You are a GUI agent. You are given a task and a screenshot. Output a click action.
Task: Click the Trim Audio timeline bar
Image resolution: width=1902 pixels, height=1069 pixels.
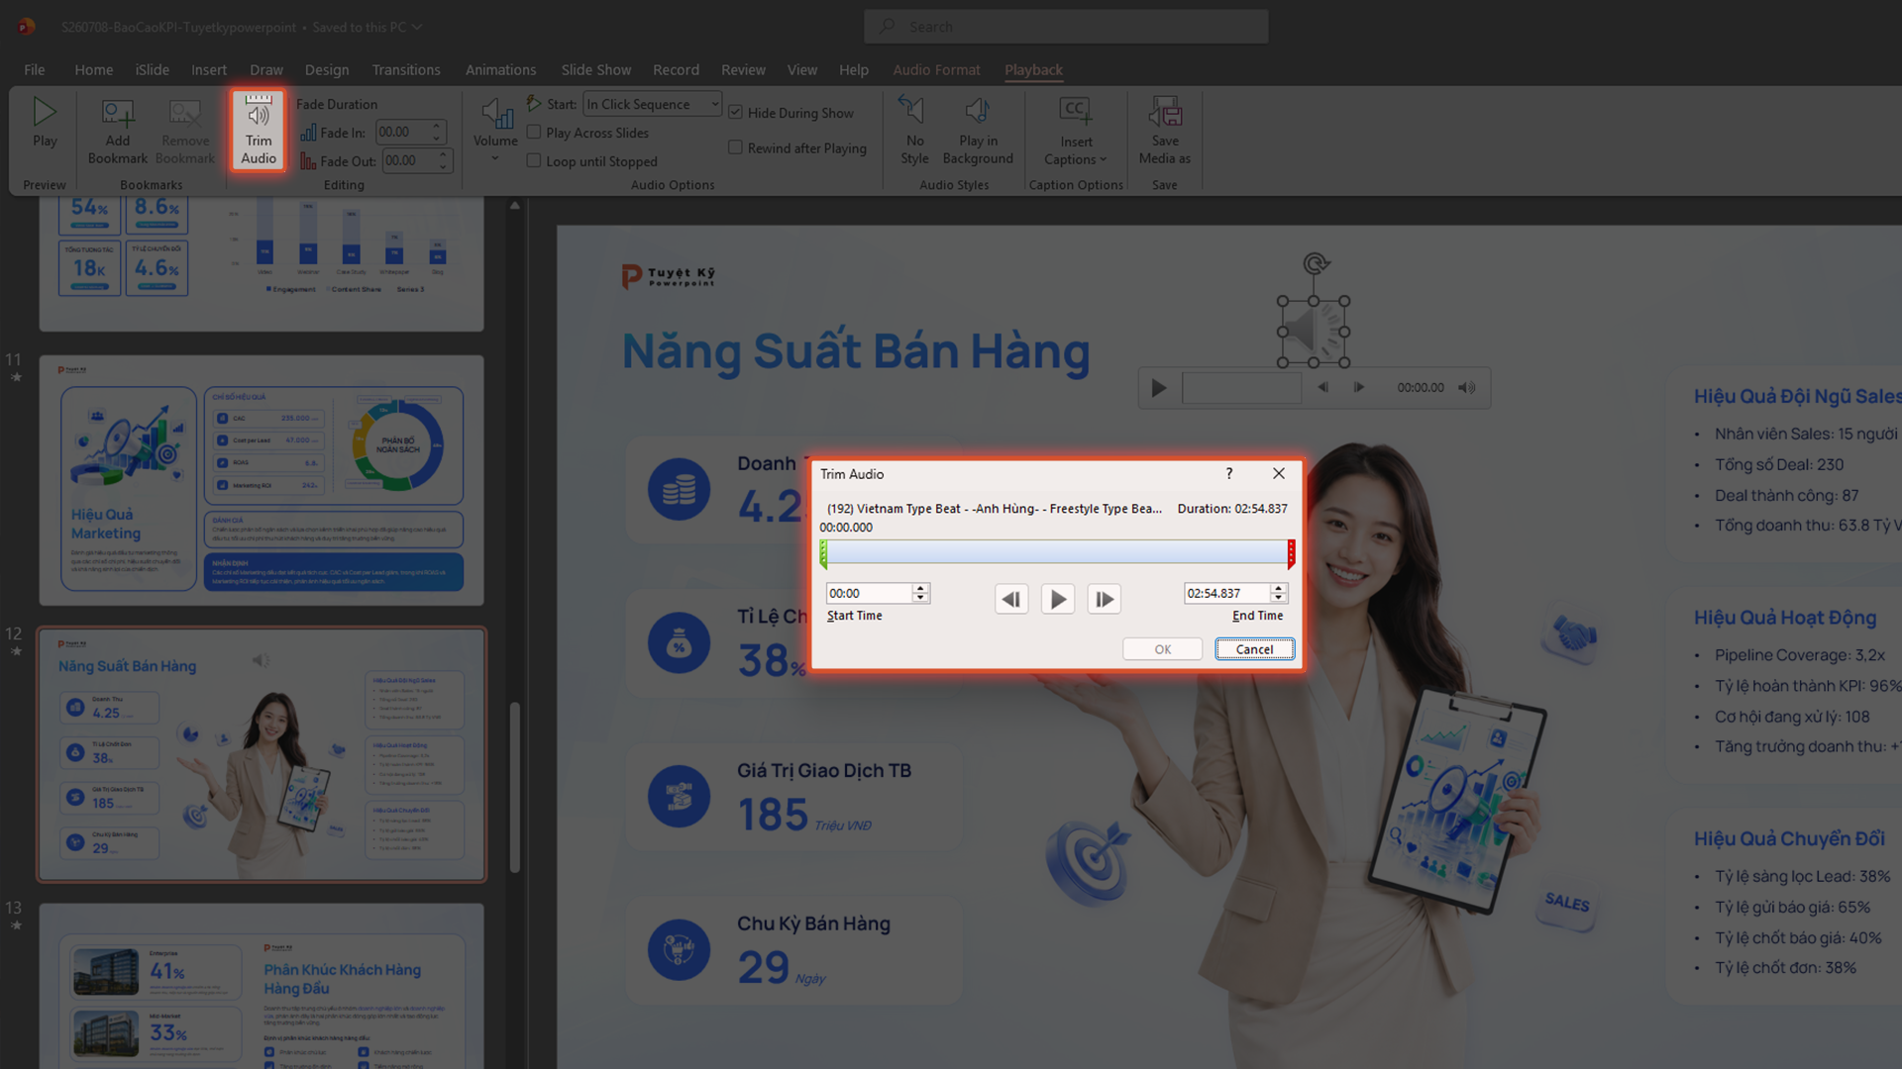click(x=1057, y=552)
